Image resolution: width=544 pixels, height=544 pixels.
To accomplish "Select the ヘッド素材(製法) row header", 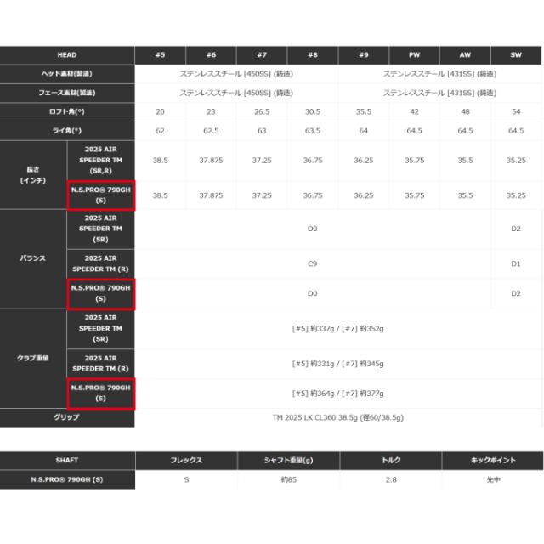I will (x=67, y=74).
